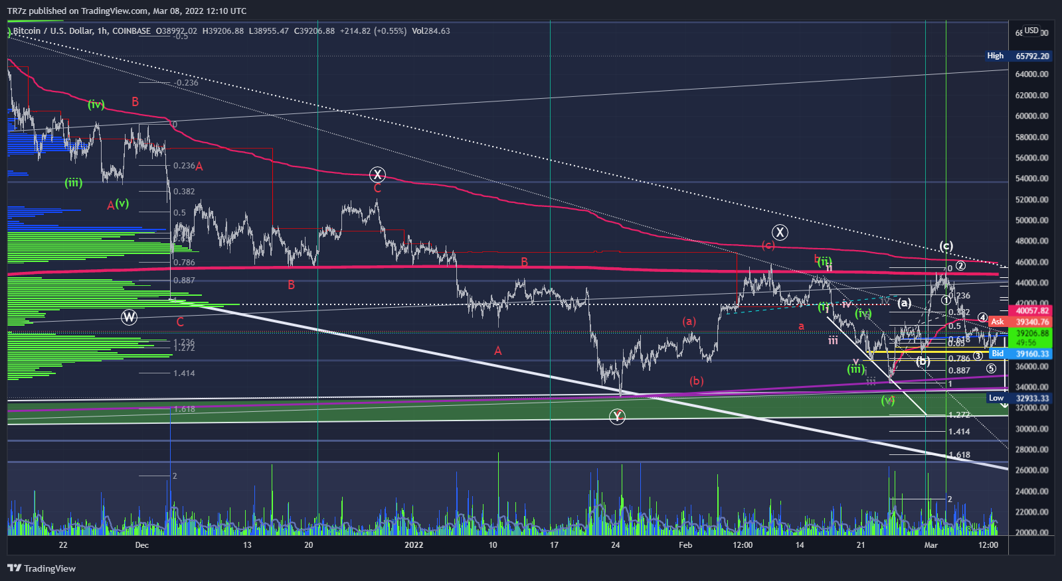Click the 2022 label on the time axis
Viewport: 1062px width, 581px height.
click(414, 545)
